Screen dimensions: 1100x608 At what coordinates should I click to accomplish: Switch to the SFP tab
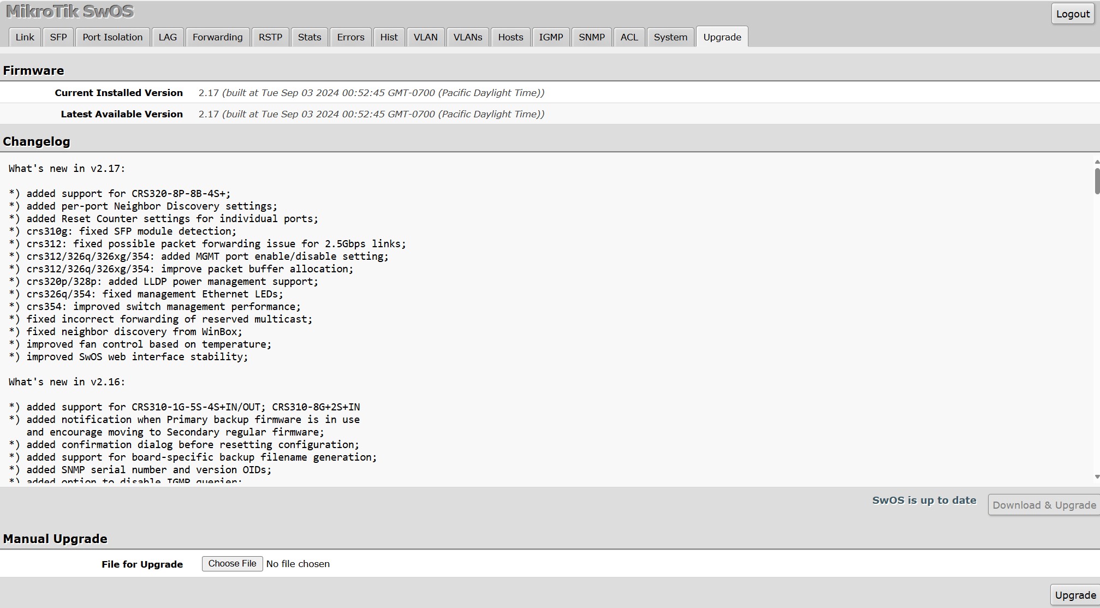pos(58,37)
